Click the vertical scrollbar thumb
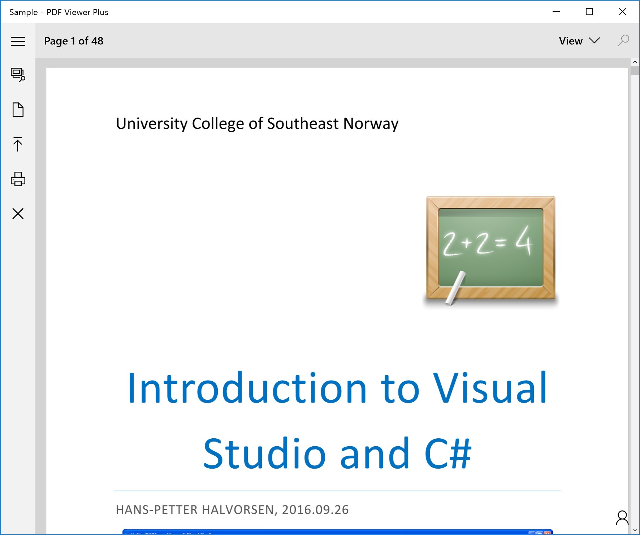640x535 pixels. [635, 71]
